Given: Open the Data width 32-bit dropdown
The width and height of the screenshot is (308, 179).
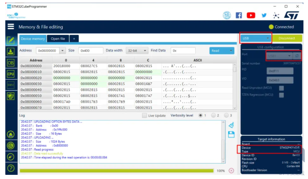Looking at the screenshot, I should click(x=137, y=51).
